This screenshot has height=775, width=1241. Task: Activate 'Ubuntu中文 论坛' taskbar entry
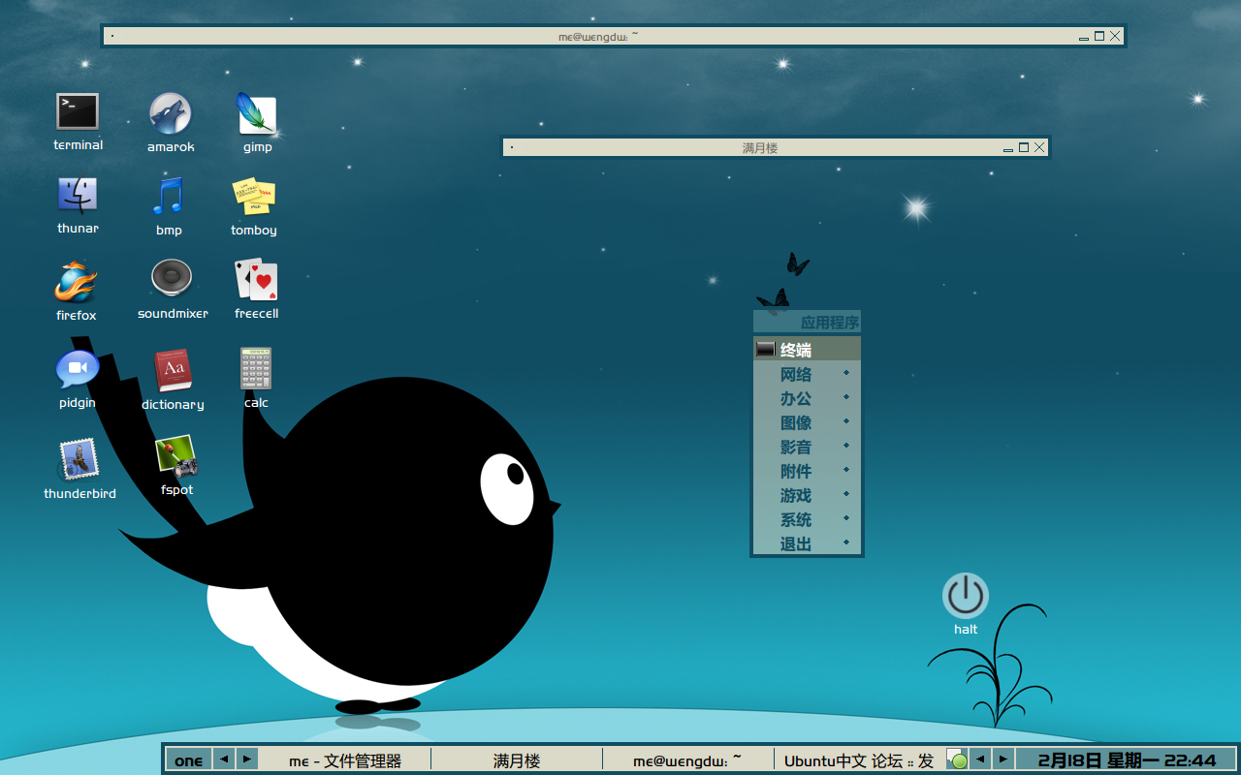coord(859,760)
